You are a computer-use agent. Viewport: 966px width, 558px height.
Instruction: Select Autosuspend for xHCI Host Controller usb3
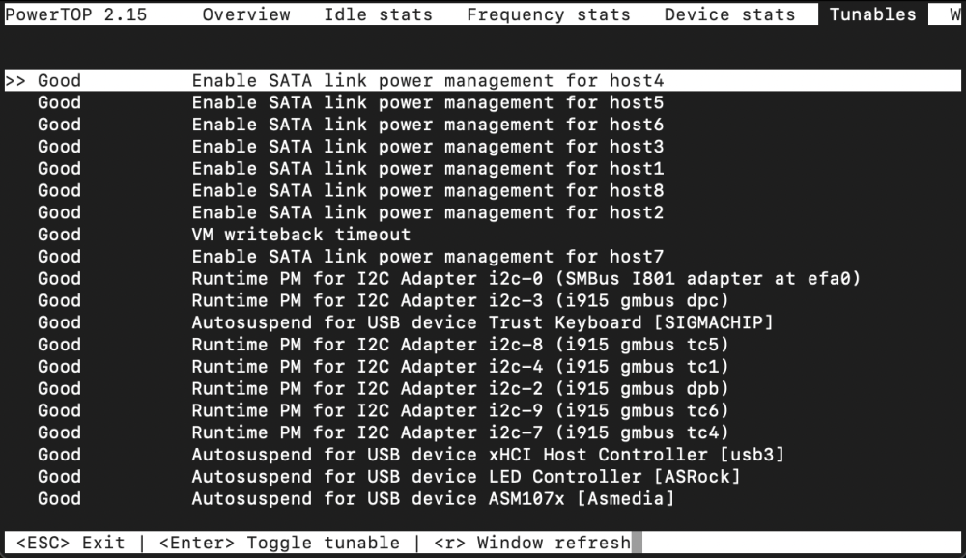pyautogui.click(x=482, y=455)
